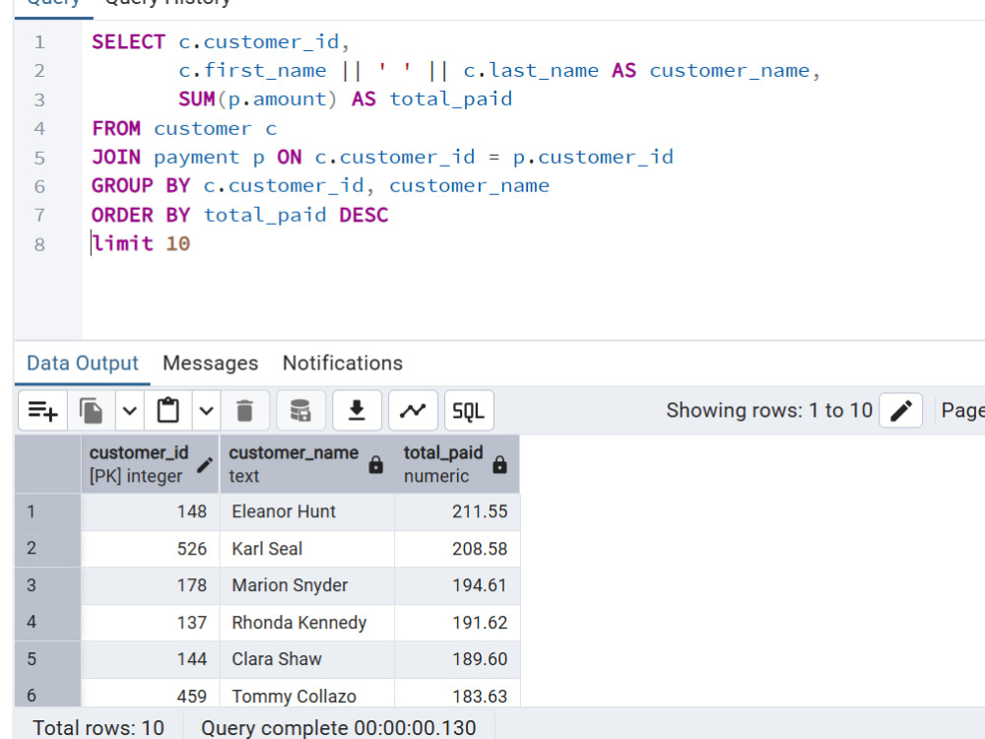The image size is (985, 739).
Task: Click line number 4 in editor gutter
Action: coord(39,129)
